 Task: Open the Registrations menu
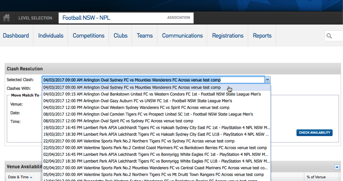click(x=228, y=35)
